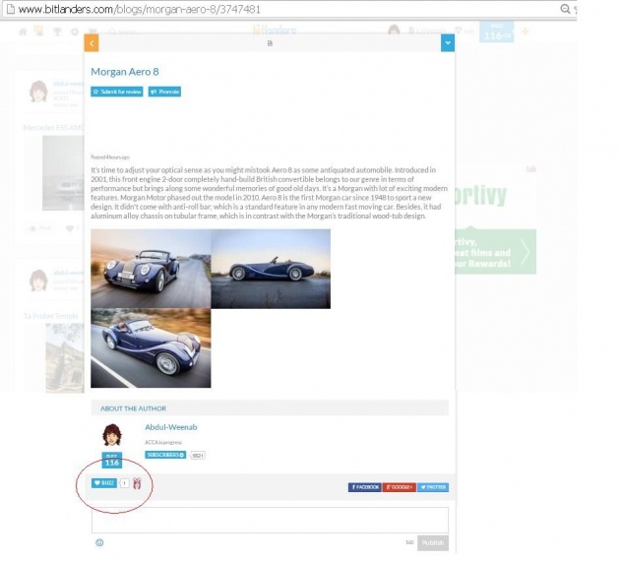
Task: Click the gear settings icon in background navbar
Action: point(75,31)
